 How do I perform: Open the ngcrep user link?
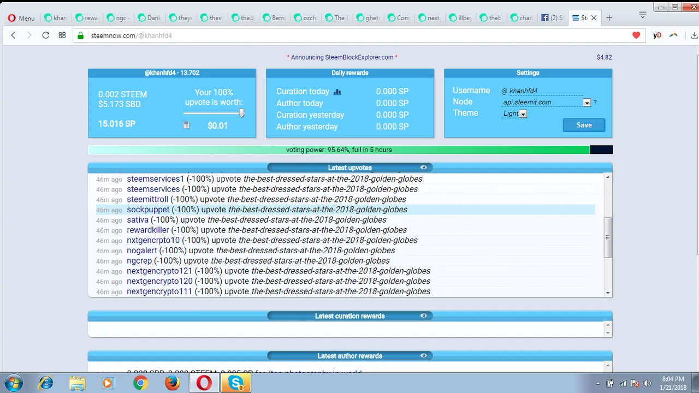[139, 261]
